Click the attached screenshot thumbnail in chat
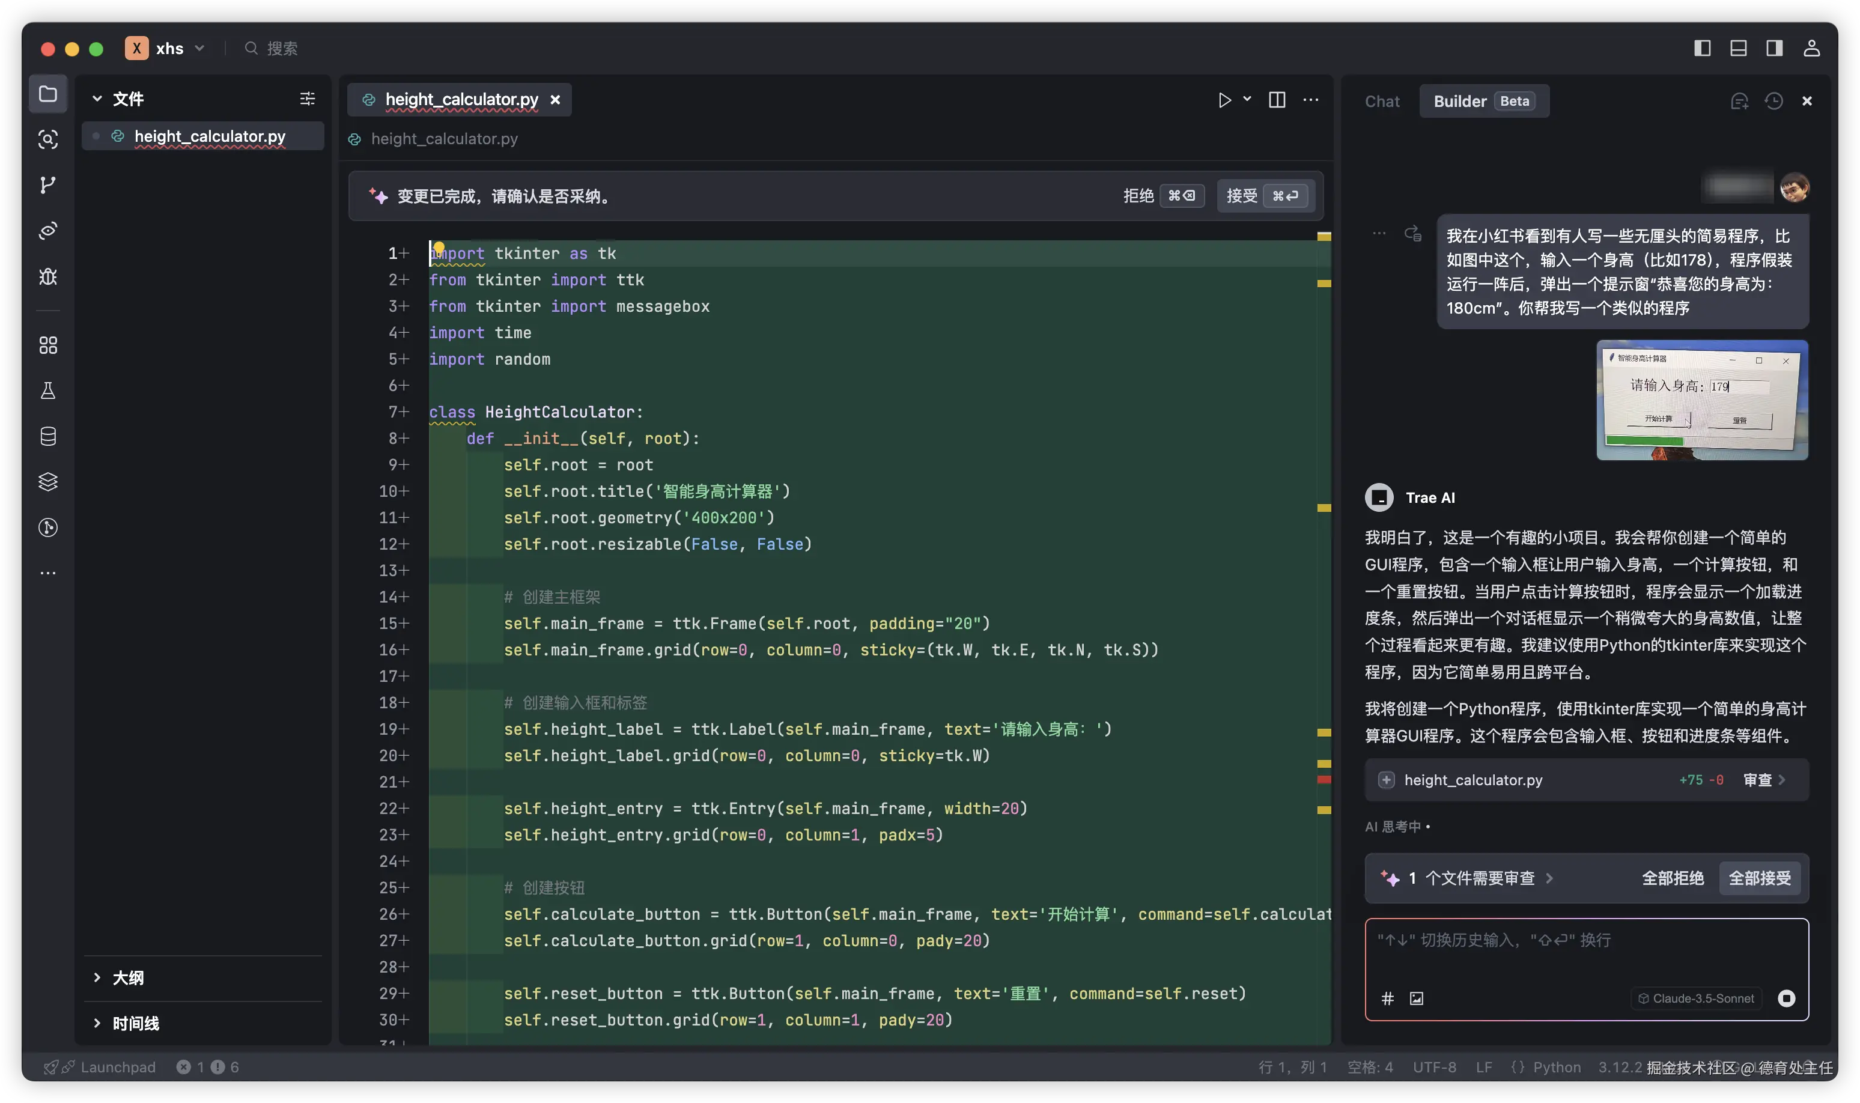1860x1103 pixels. click(x=1702, y=400)
